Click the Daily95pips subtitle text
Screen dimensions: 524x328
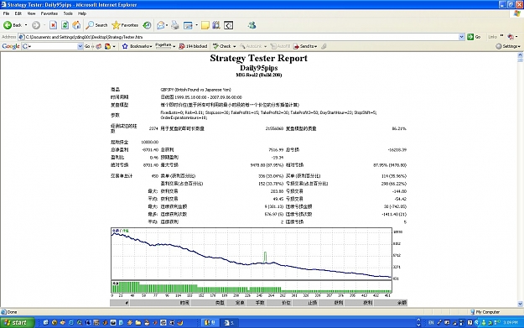259,68
